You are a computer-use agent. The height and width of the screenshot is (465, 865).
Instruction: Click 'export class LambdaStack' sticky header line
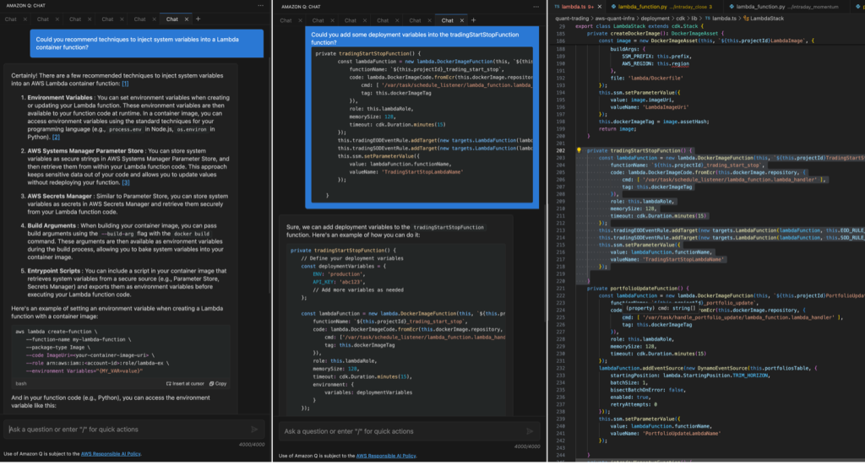[x=639, y=26]
